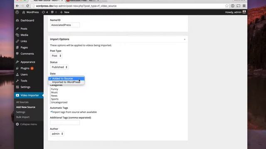Open the Post Type dropdown
266x149 pixels.
coord(56,56)
